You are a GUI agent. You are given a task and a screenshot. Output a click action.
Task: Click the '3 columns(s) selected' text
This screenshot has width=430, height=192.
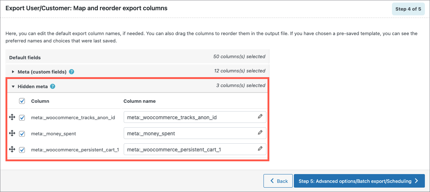241,86
